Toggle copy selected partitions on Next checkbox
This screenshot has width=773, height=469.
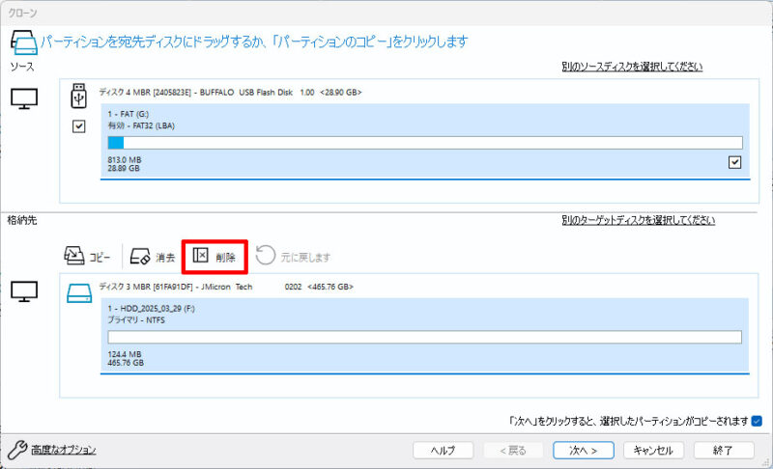(756, 421)
